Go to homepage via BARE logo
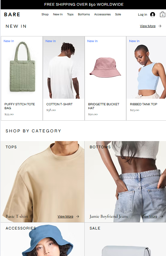 12,14
